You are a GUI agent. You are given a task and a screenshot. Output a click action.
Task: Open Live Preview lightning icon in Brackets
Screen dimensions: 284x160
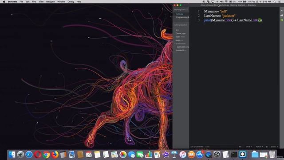[282, 11]
